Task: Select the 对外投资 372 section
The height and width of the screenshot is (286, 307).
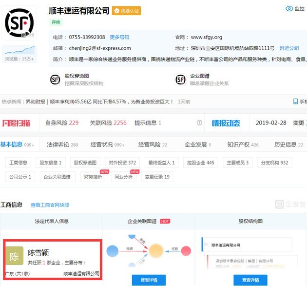Action: [122, 163]
